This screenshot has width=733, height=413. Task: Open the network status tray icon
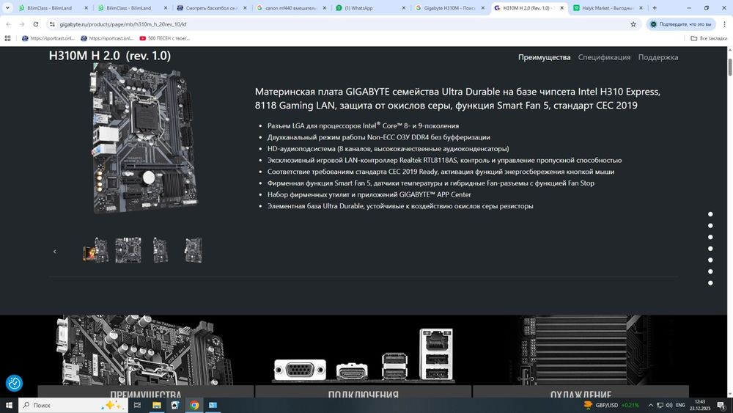tap(660, 405)
